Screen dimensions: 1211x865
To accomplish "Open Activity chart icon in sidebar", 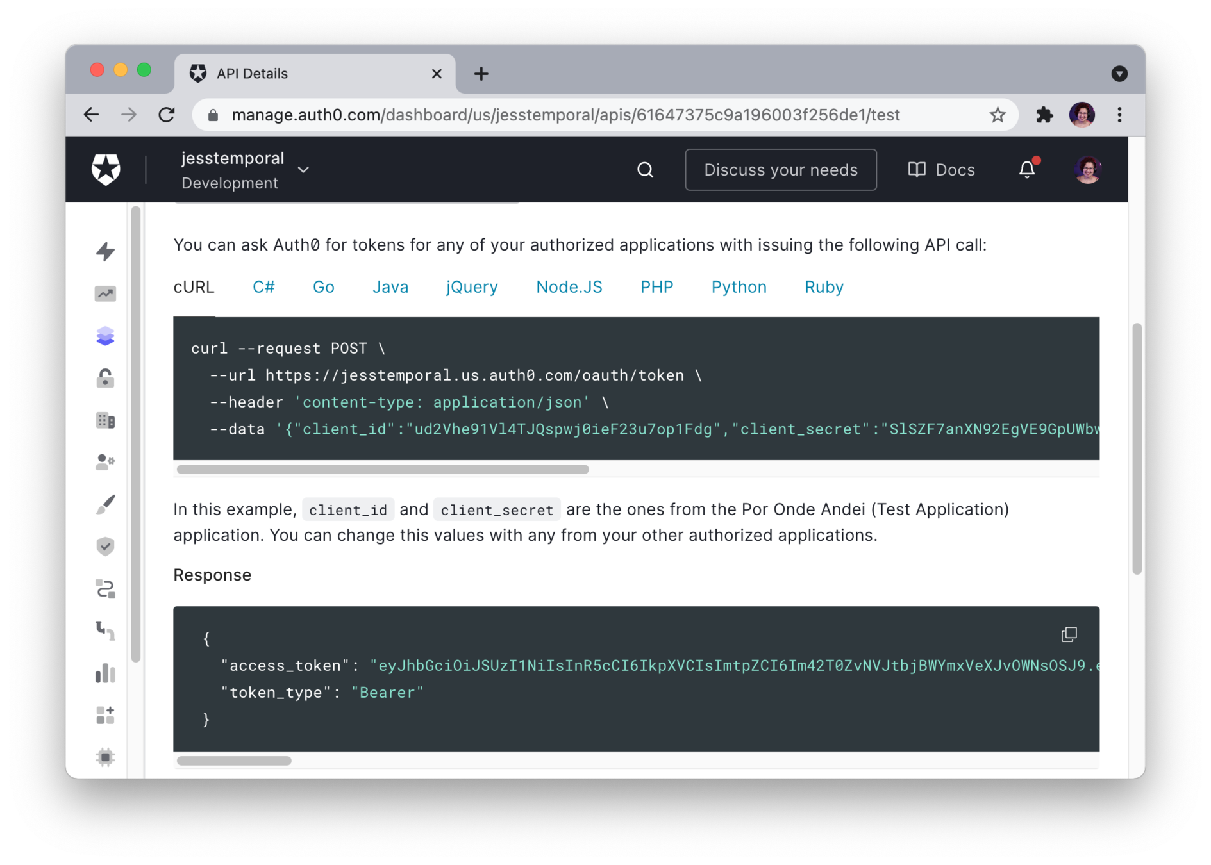I will point(106,293).
